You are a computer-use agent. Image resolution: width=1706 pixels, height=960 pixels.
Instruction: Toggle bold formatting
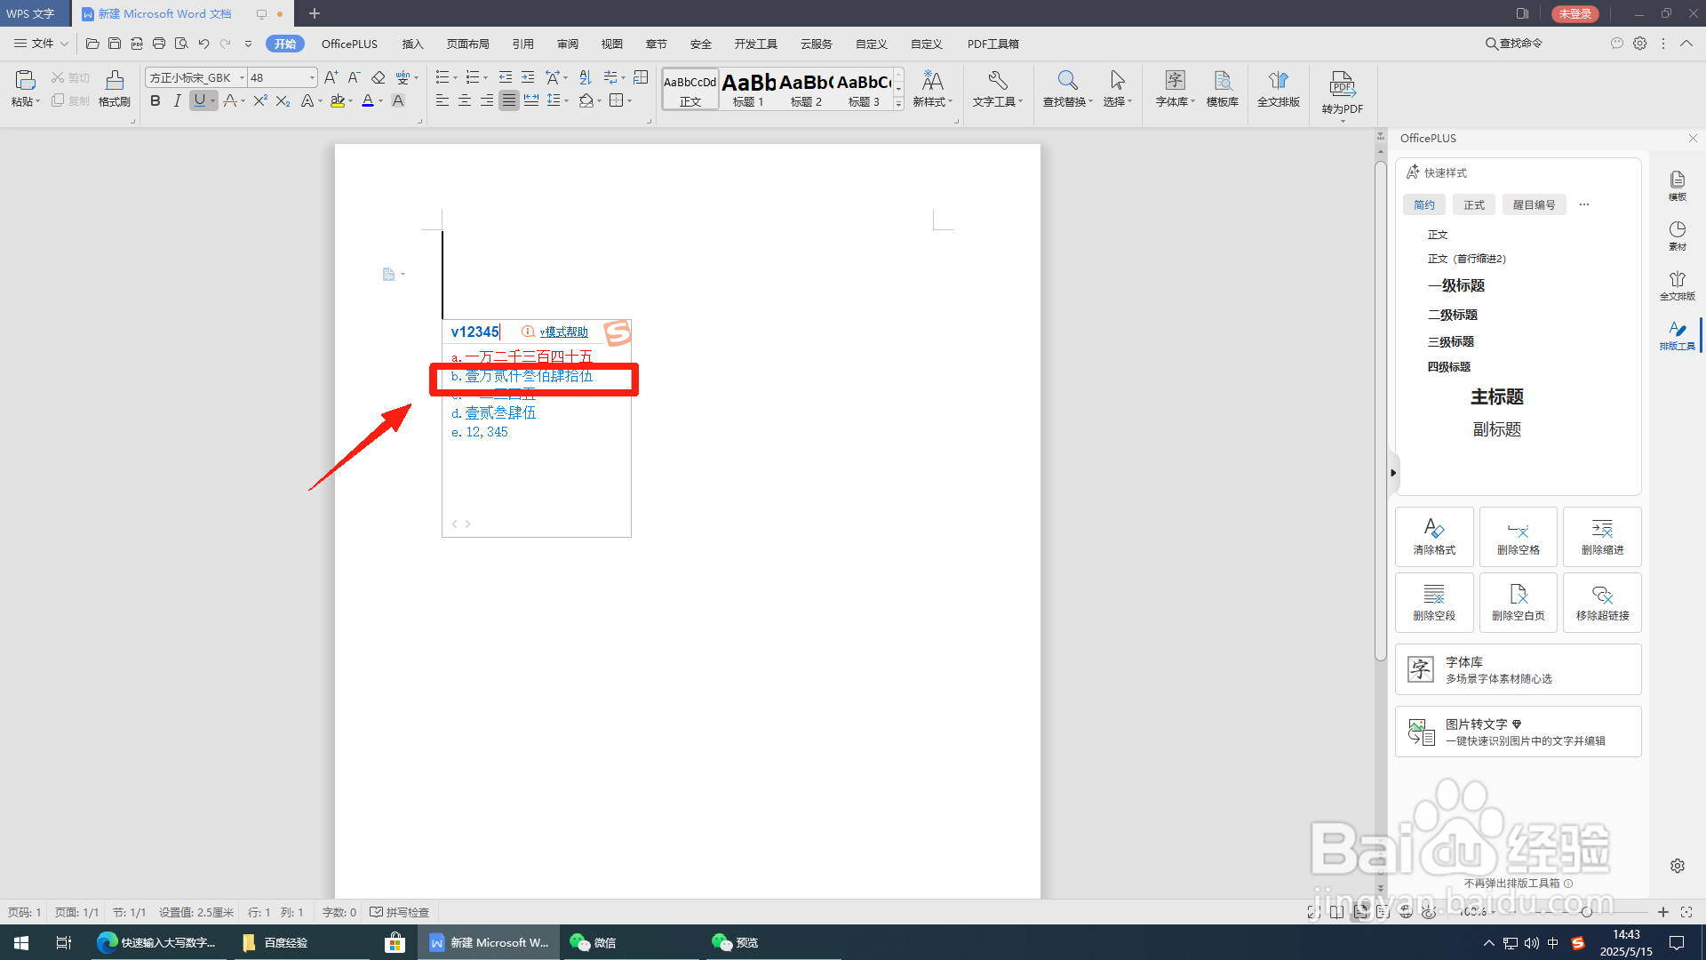[155, 101]
